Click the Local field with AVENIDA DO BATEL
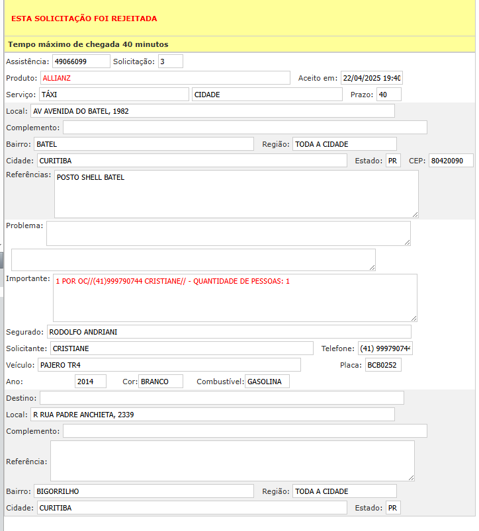 [212, 111]
